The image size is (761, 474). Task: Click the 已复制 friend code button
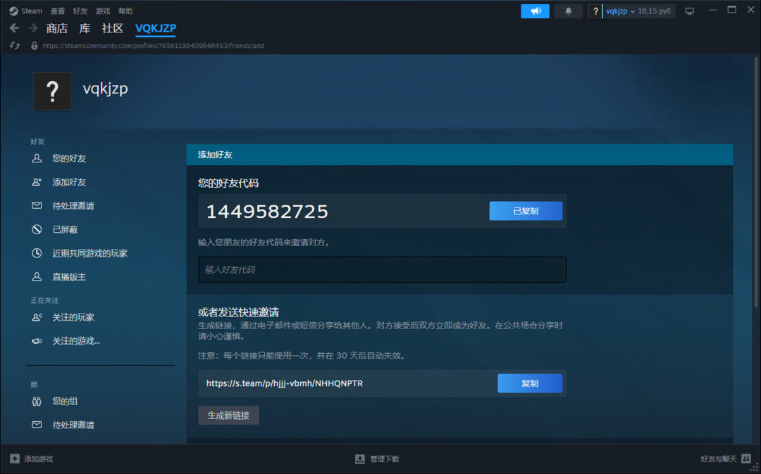pos(526,211)
